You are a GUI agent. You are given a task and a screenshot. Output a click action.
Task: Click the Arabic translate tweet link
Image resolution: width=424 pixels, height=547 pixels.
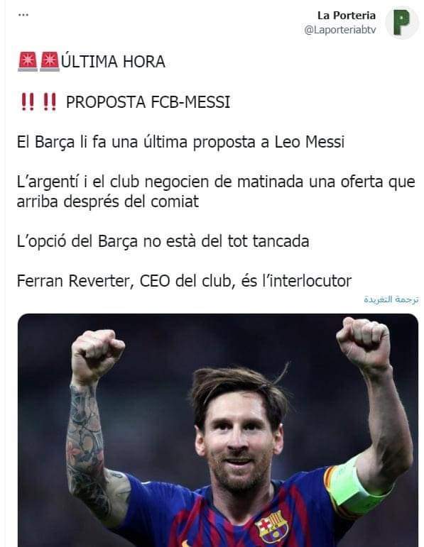click(391, 299)
